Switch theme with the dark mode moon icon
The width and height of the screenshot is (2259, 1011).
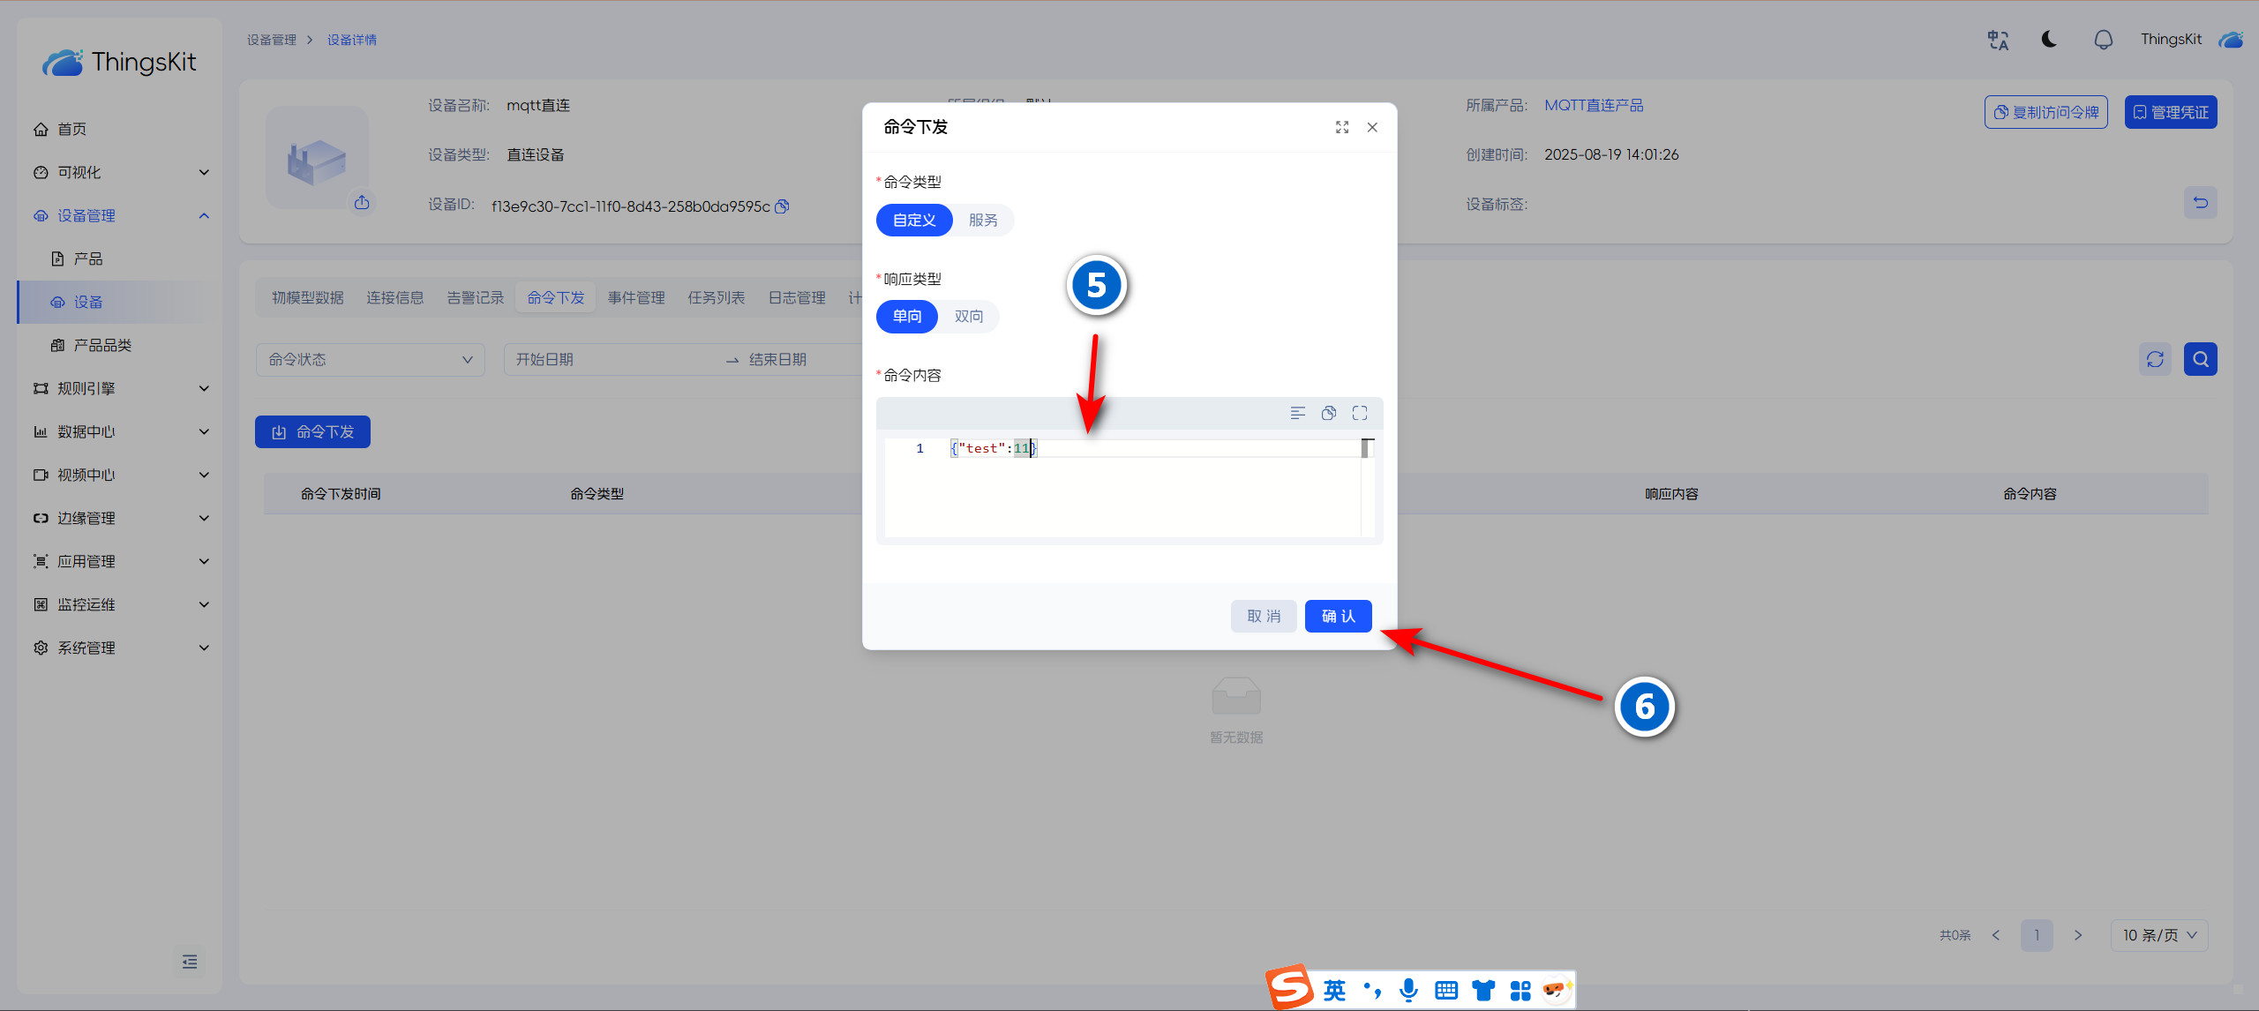pos(2049,39)
